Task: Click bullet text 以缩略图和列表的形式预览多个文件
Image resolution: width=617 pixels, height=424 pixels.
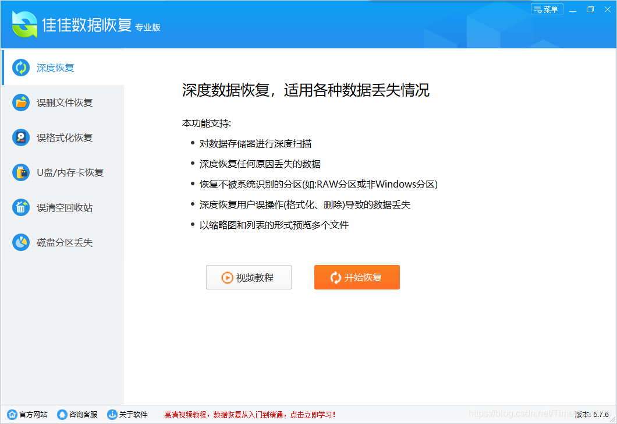Action: click(x=274, y=225)
